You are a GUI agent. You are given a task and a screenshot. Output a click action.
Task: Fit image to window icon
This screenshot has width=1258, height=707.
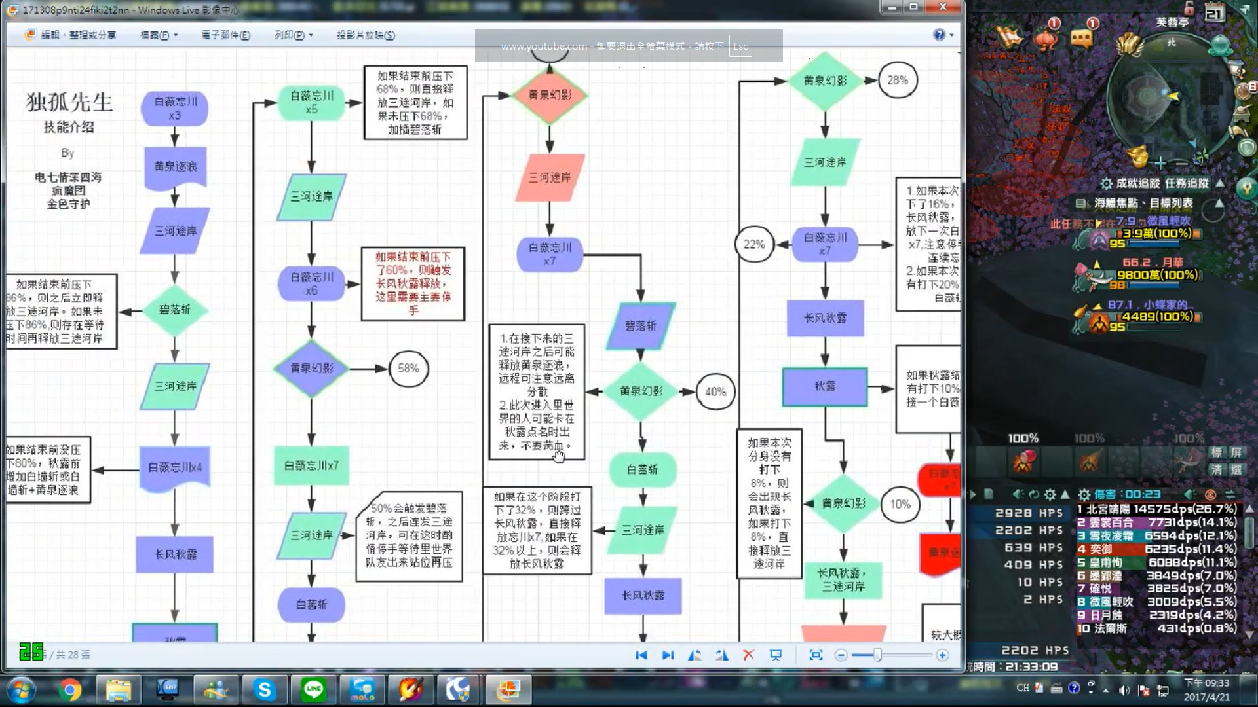[816, 655]
